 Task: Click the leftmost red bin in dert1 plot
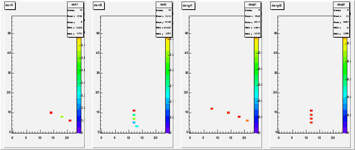[x=51, y=113]
